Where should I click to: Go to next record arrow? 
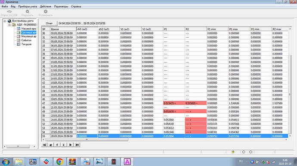click(x=64, y=145)
